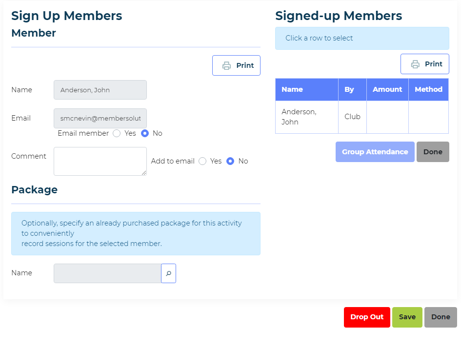Click the Done button next to Save
The image size is (461, 351).
[441, 317]
